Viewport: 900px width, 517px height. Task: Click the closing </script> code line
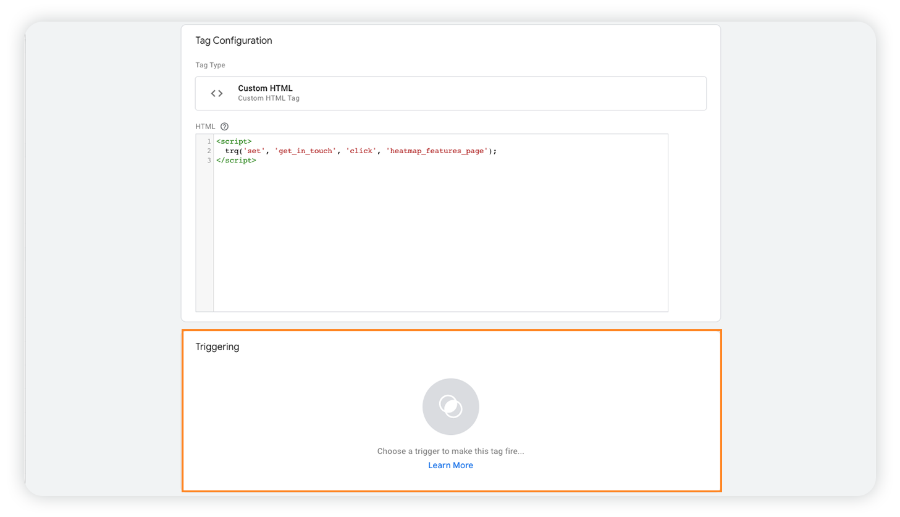point(236,161)
